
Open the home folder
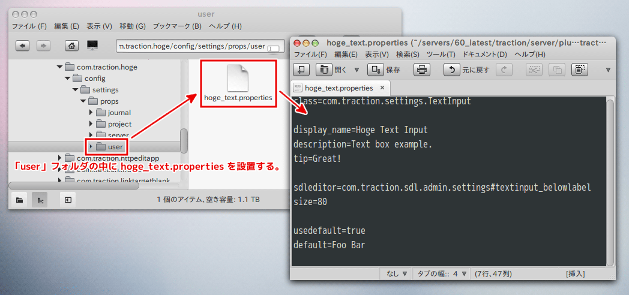click(71, 46)
